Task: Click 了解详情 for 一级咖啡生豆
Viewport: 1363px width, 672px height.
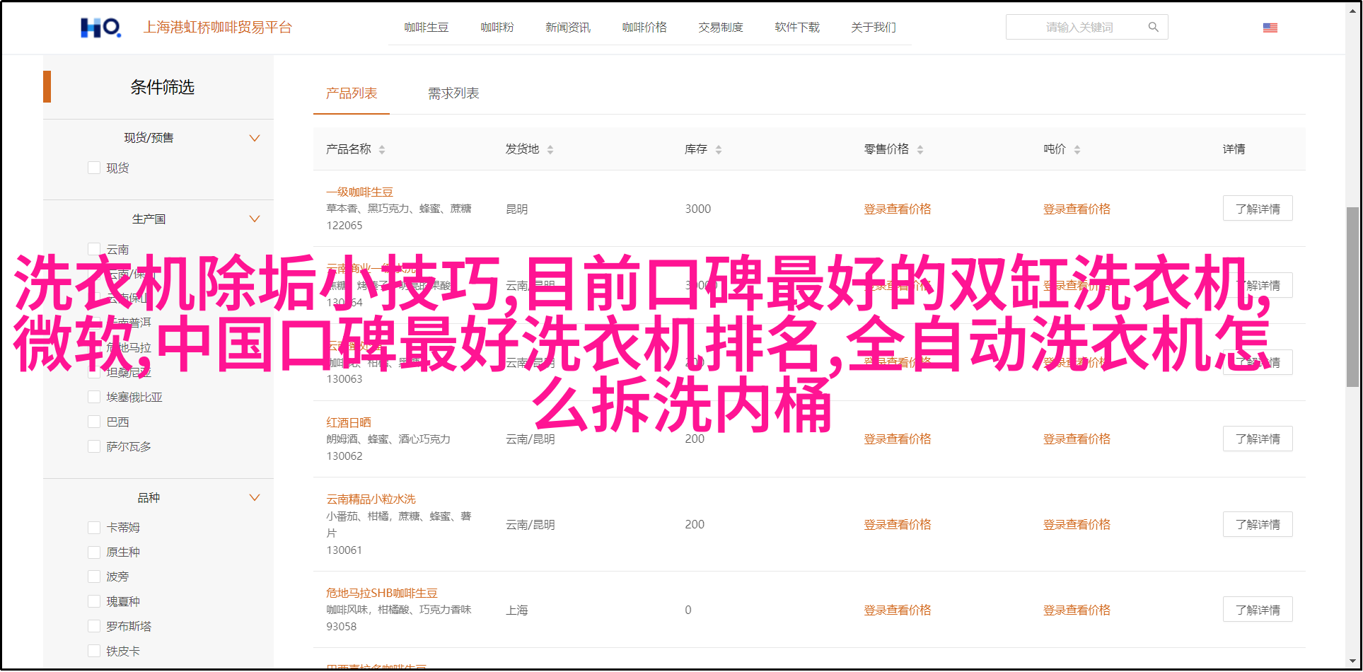Action: pyautogui.click(x=1258, y=209)
